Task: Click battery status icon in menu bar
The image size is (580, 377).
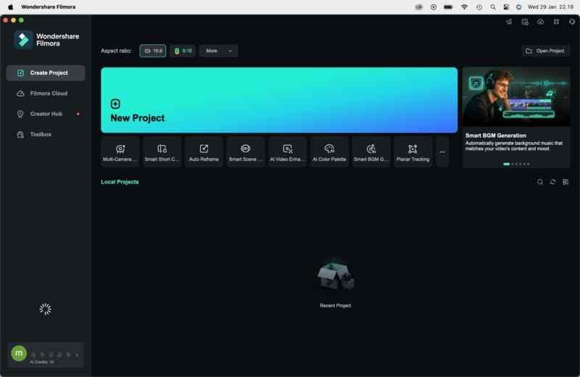Action: pyautogui.click(x=448, y=7)
